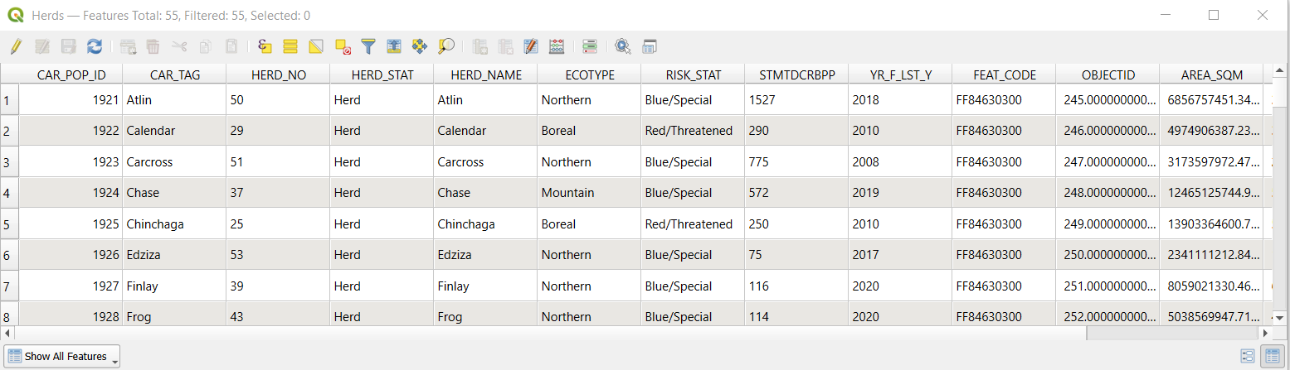Deselect all features in the layer
Image resolution: width=1290 pixels, height=370 pixels.
[x=343, y=46]
